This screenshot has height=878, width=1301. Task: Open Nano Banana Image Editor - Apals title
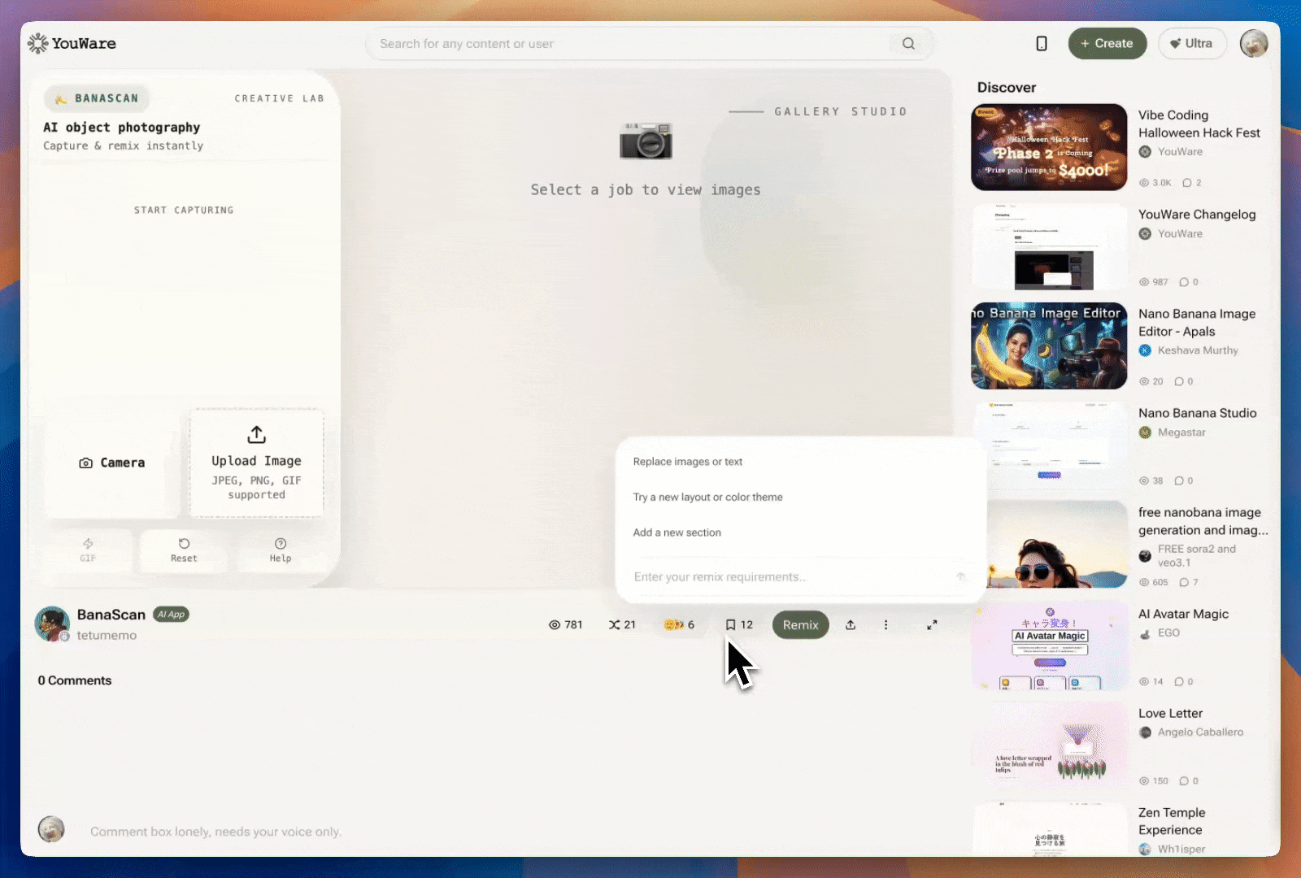click(1197, 322)
